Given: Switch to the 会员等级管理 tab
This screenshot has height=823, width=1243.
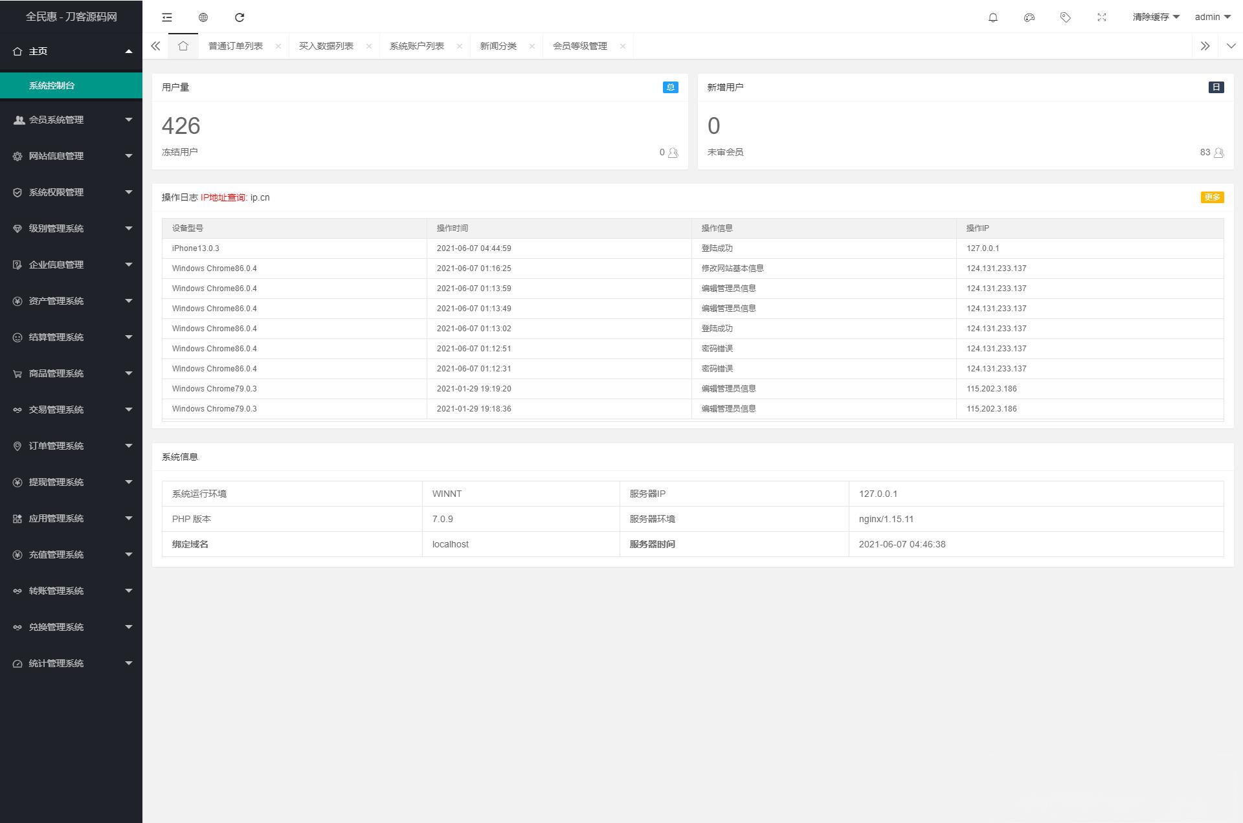Looking at the screenshot, I should click(x=580, y=46).
